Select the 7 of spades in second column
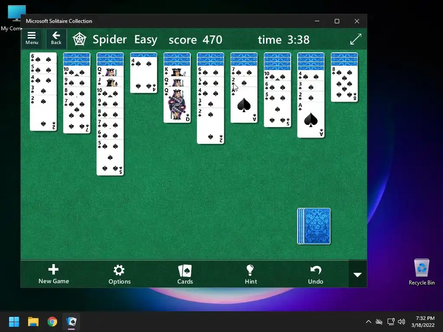 77,115
